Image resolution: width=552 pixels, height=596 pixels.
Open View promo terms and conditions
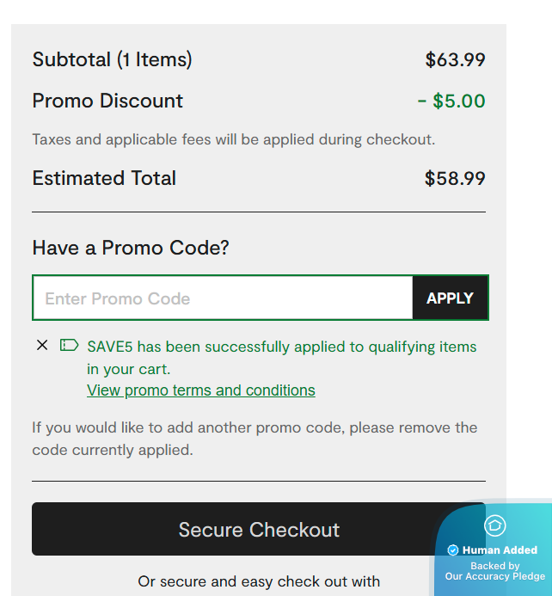201,390
